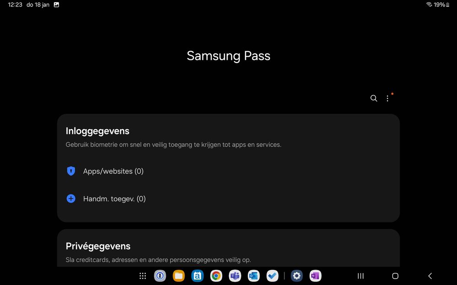The image size is (457, 285).
Task: Tap the 'Gebruik biometrie' description text
Action: pos(174,144)
